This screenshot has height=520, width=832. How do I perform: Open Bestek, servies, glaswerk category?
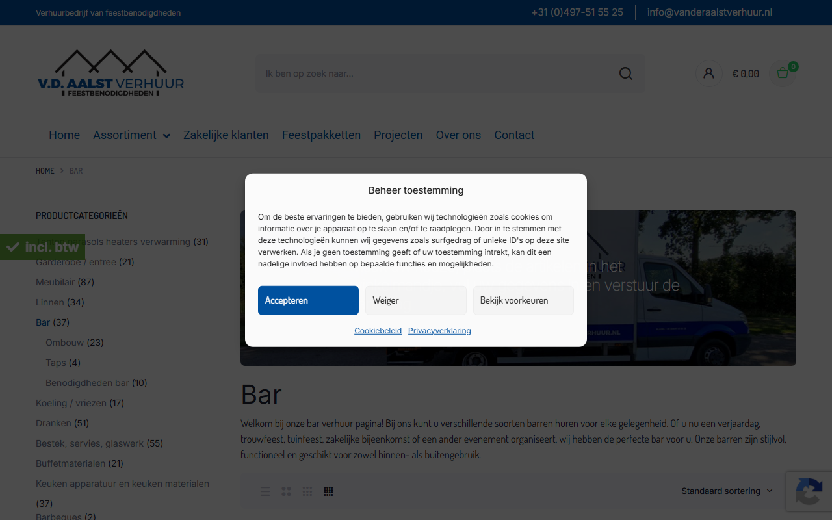[x=90, y=443]
